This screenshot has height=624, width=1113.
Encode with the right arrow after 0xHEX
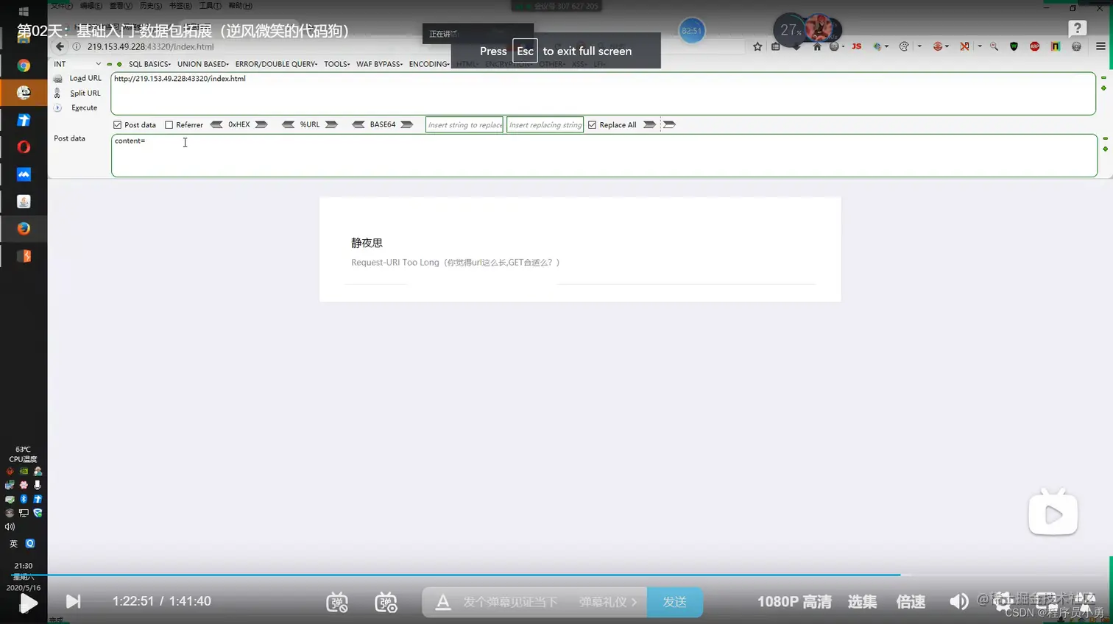click(x=261, y=124)
